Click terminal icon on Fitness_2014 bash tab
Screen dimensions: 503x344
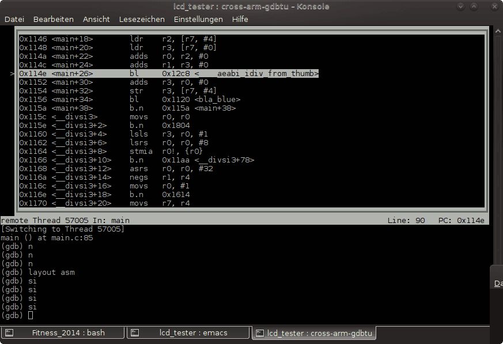pos(9,333)
